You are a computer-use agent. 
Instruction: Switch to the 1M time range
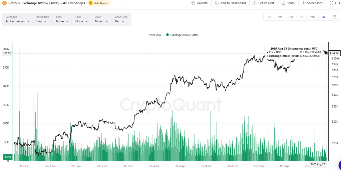coord(291,17)
